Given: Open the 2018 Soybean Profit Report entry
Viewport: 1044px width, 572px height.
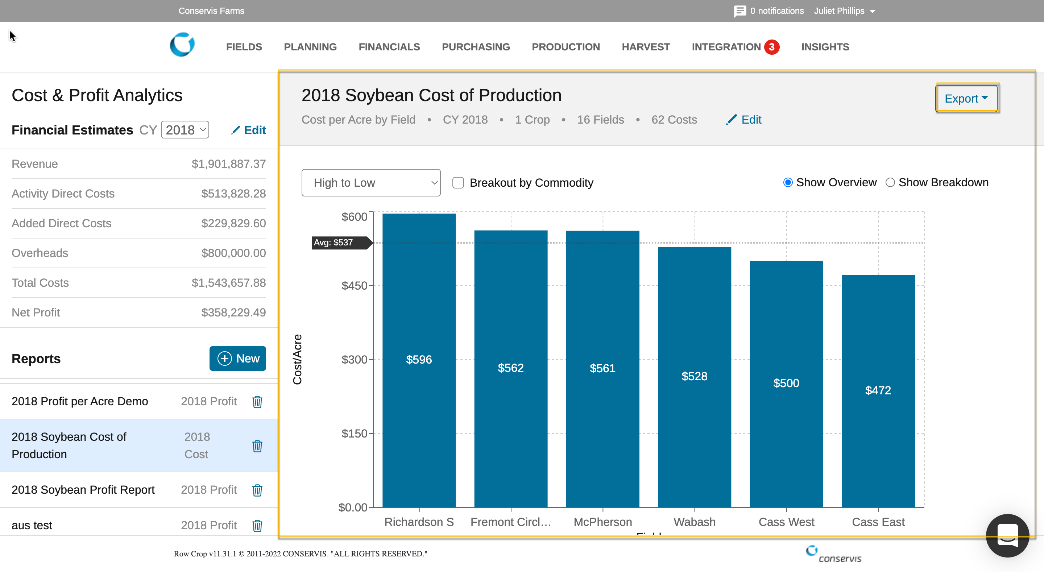Looking at the screenshot, I should click(x=83, y=490).
